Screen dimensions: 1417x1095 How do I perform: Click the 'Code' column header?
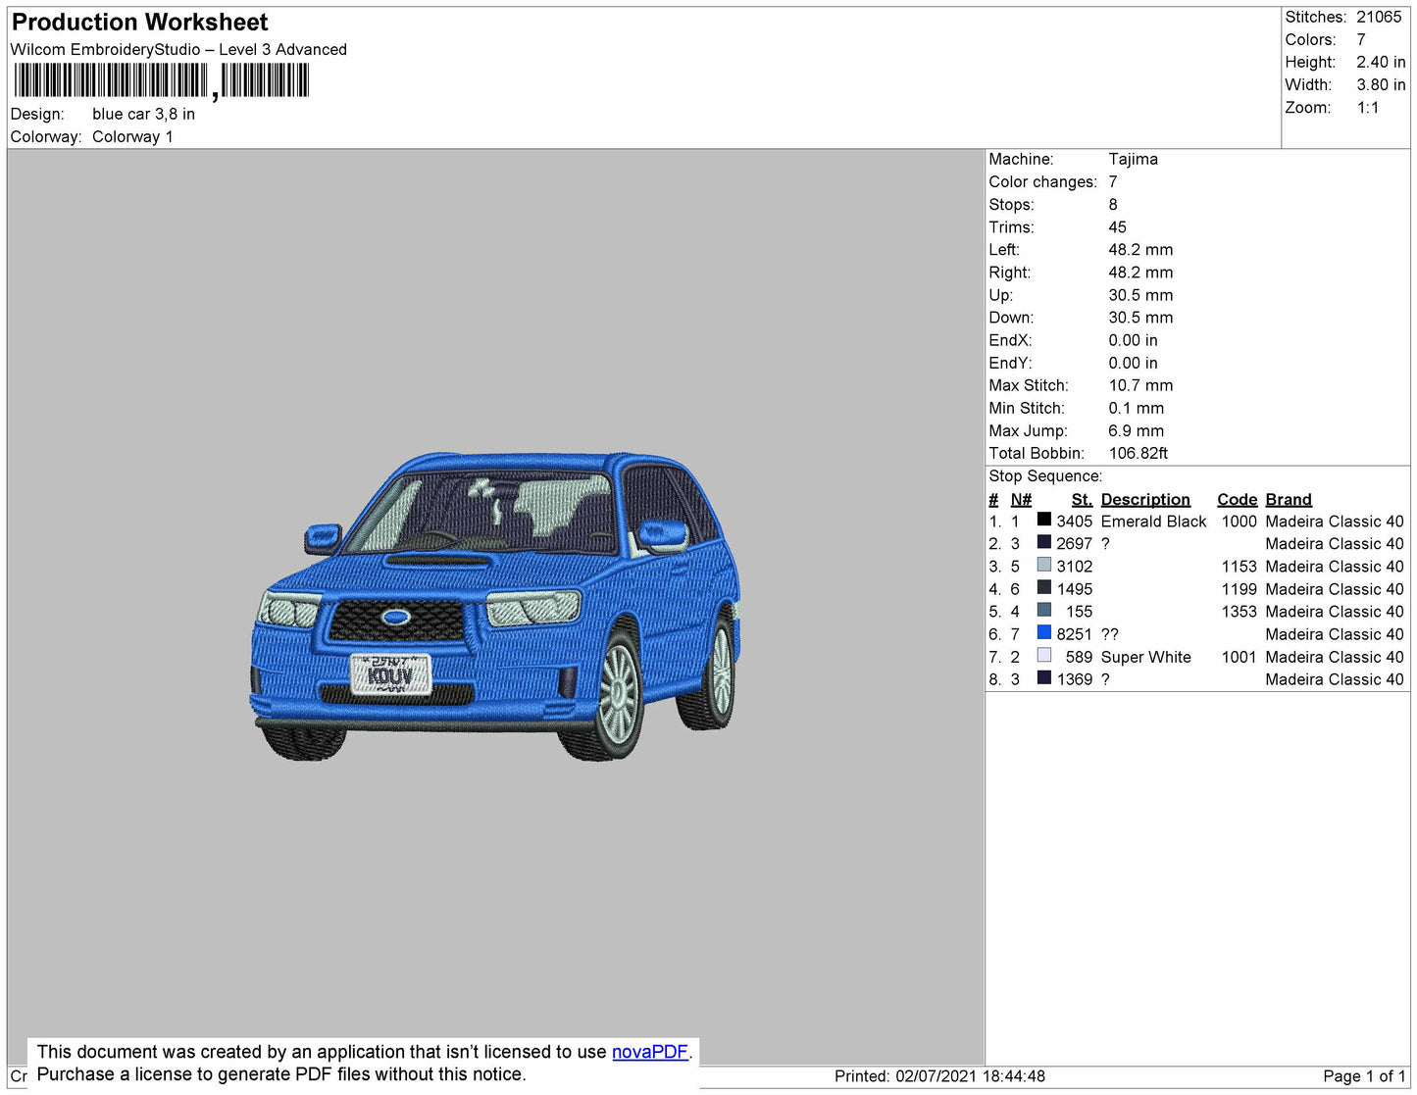[x=1237, y=499]
